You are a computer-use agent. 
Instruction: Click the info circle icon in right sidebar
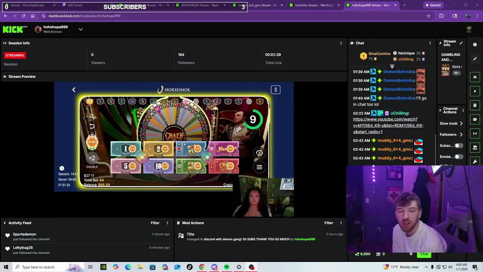[475, 45]
